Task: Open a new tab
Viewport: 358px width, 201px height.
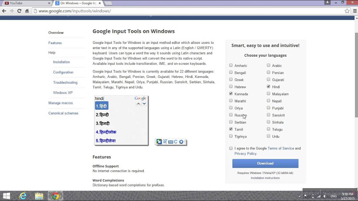Action: pos(108,3)
